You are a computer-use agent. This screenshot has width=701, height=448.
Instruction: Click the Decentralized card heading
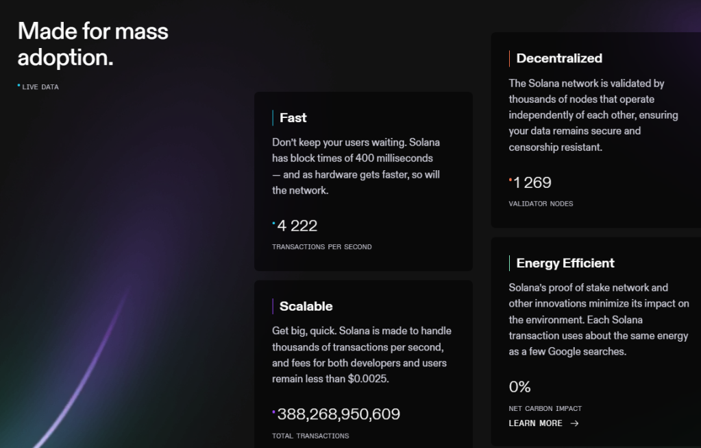click(x=559, y=58)
